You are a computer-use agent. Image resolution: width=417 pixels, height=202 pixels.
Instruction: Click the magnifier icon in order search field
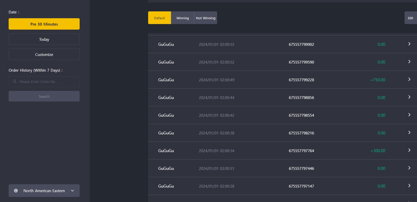(14, 82)
